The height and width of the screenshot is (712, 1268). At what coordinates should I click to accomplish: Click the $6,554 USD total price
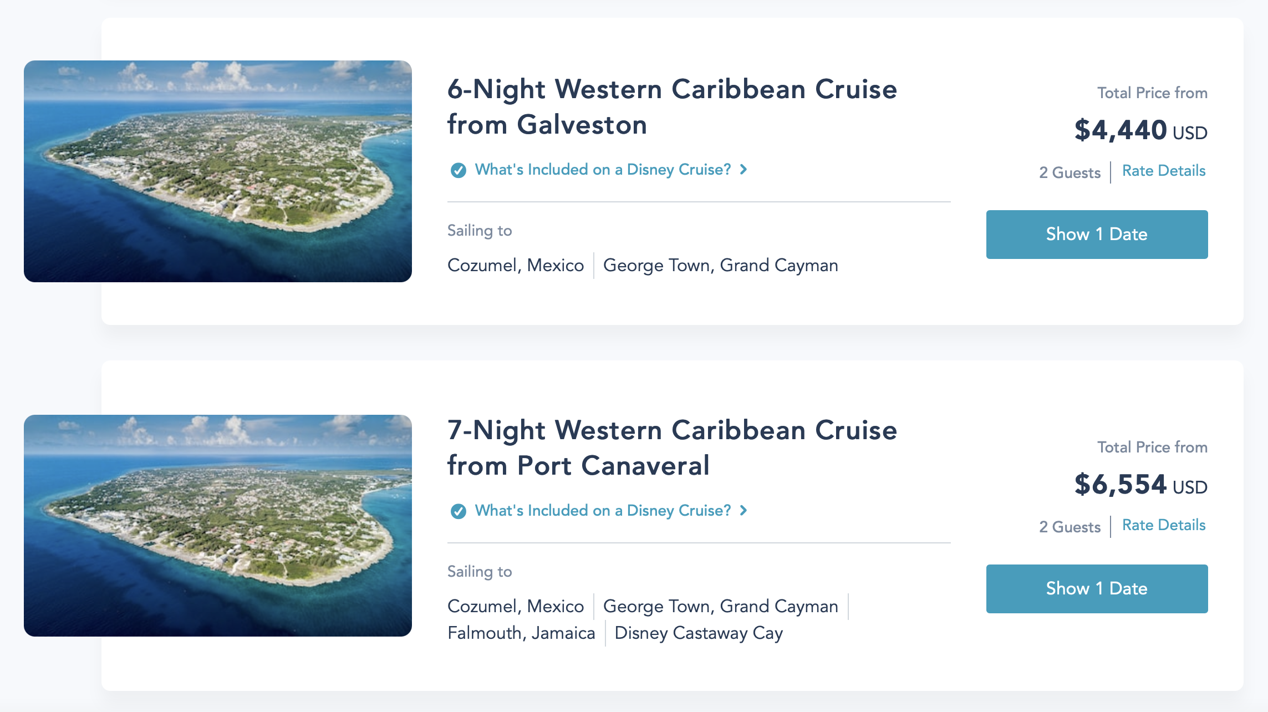pos(1140,485)
